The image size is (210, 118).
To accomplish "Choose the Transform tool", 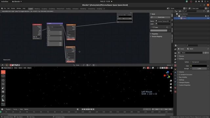I will click(x=3, y=92).
